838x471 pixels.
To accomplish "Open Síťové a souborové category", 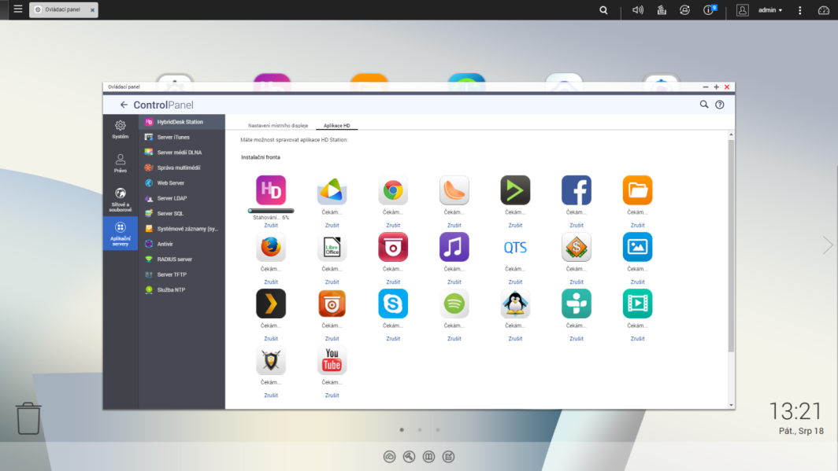I will (x=121, y=200).
